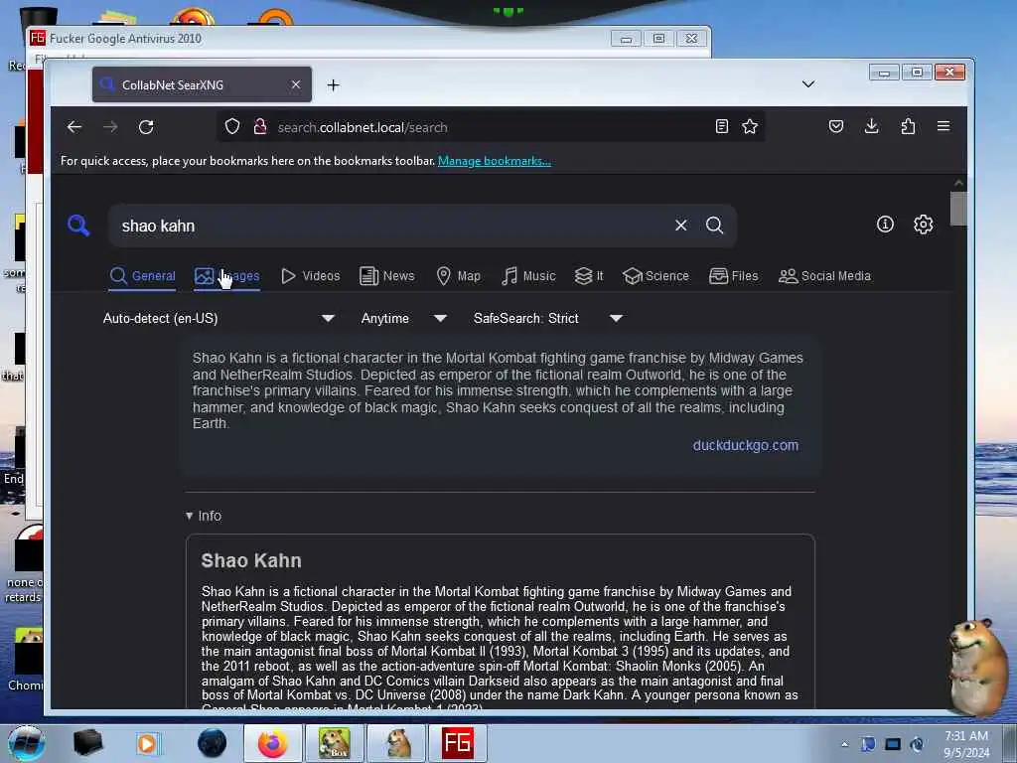Switch to the Map category
This screenshot has height=763, width=1017.
tap(458, 276)
